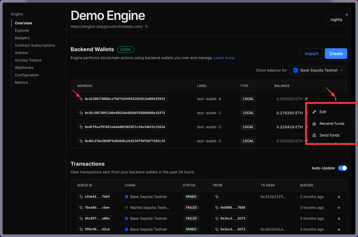Go to Explorer in the sidebar
The image size is (358, 237).
[x=22, y=30]
